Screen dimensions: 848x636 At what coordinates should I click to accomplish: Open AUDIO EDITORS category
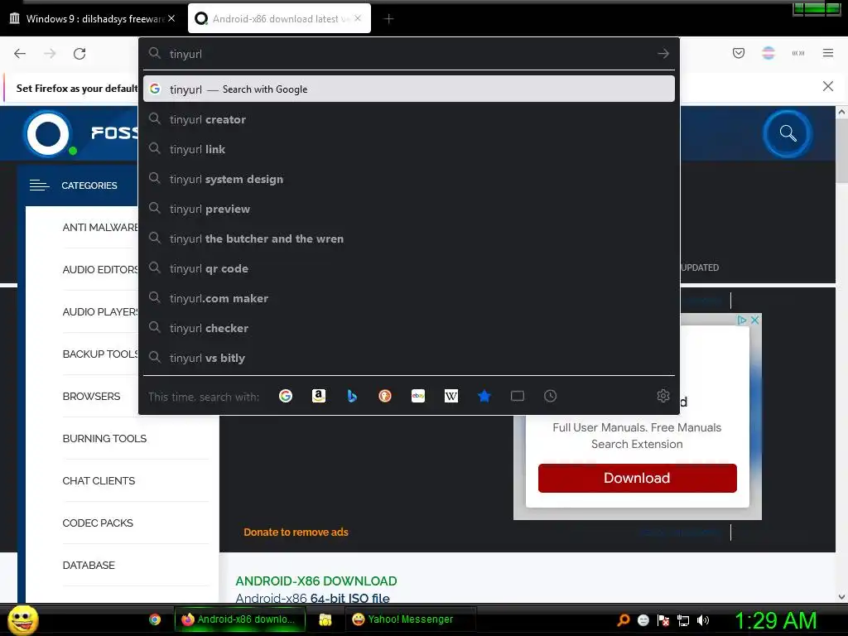pyautogui.click(x=100, y=270)
